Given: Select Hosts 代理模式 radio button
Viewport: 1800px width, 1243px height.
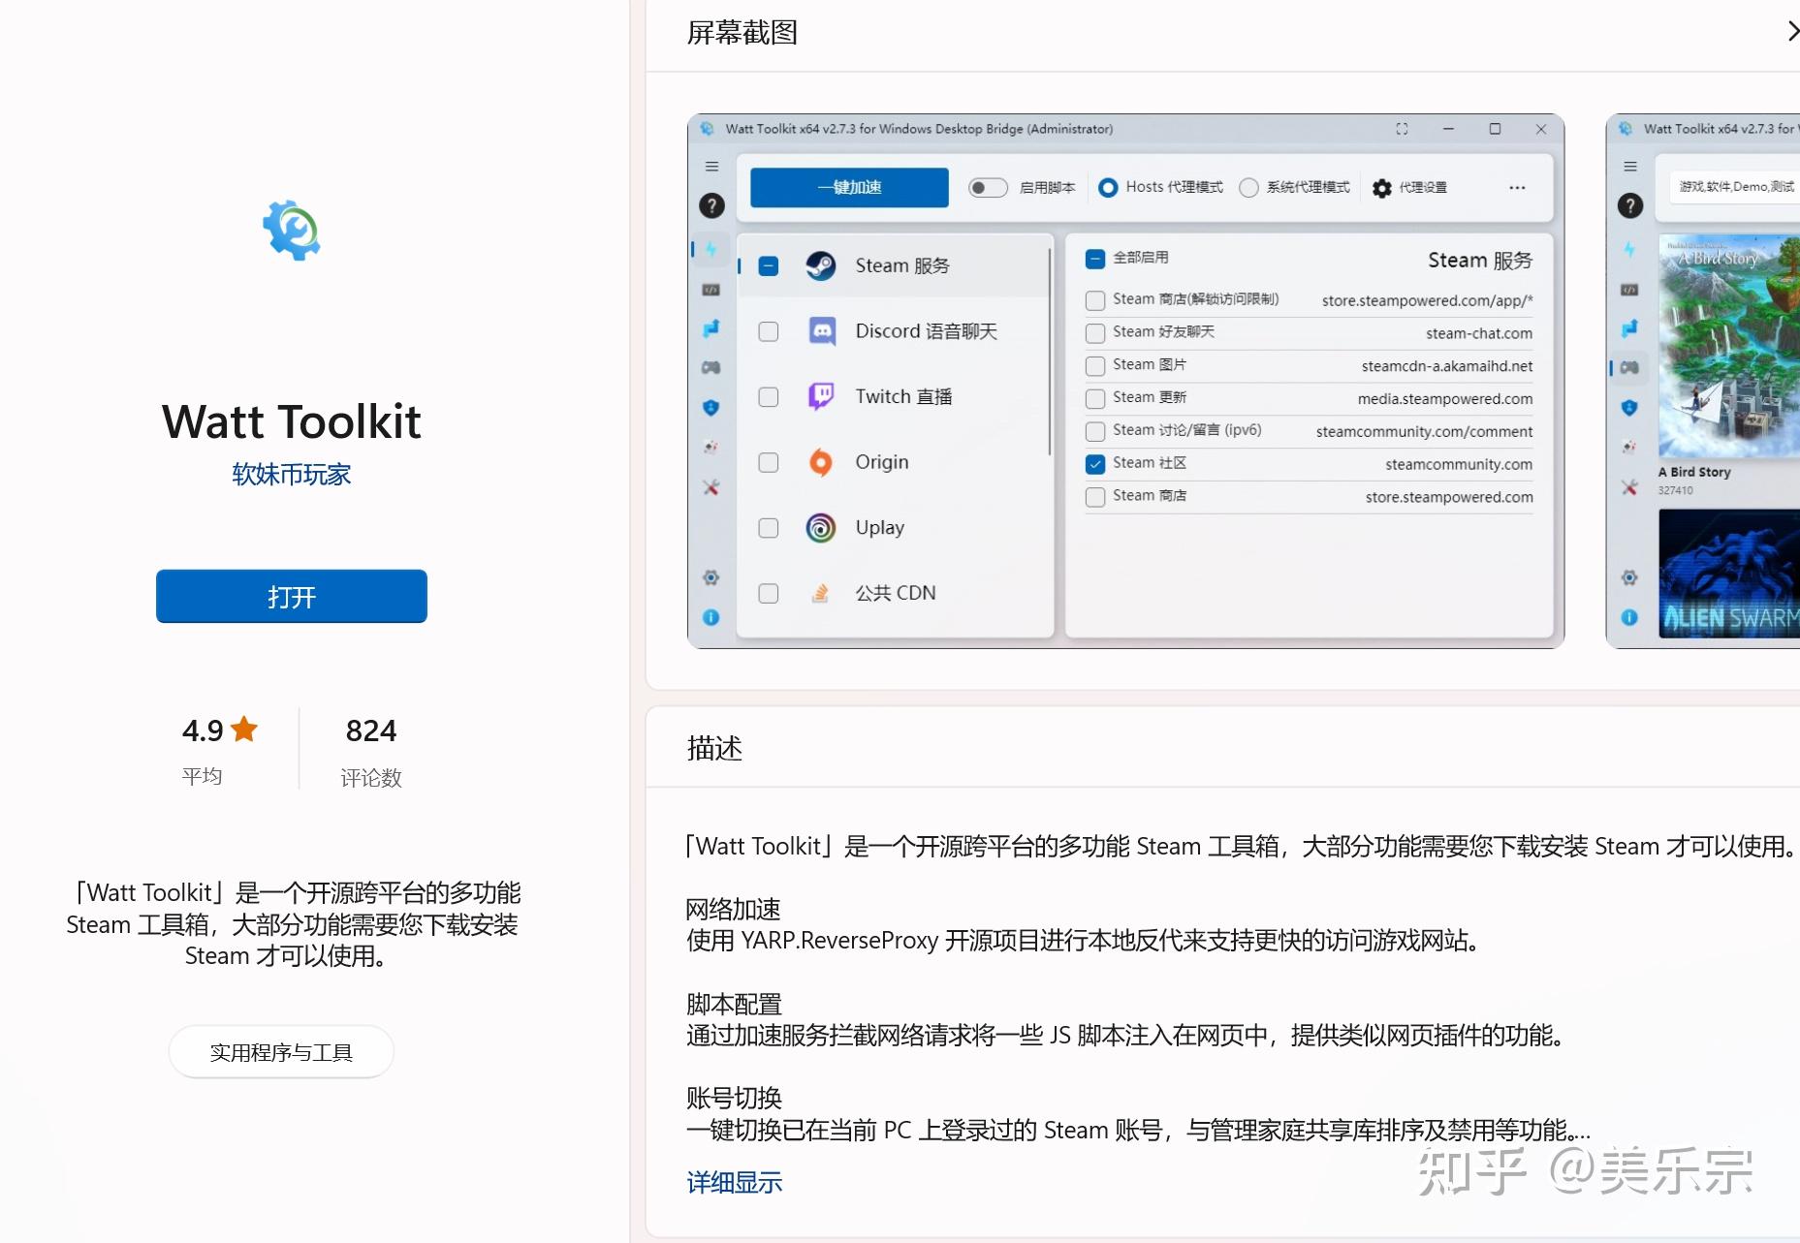Looking at the screenshot, I should (1108, 188).
